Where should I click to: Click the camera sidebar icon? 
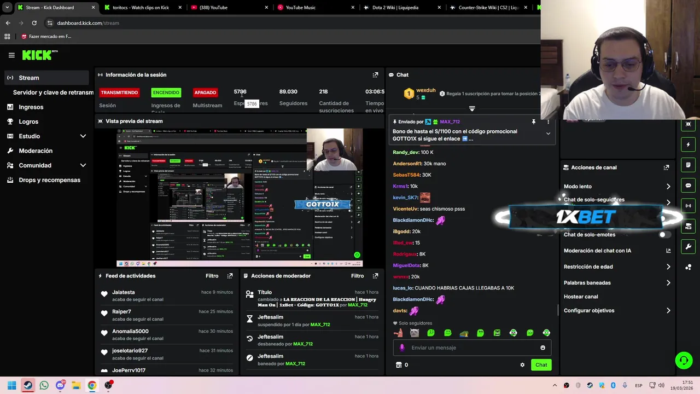pos(688,226)
